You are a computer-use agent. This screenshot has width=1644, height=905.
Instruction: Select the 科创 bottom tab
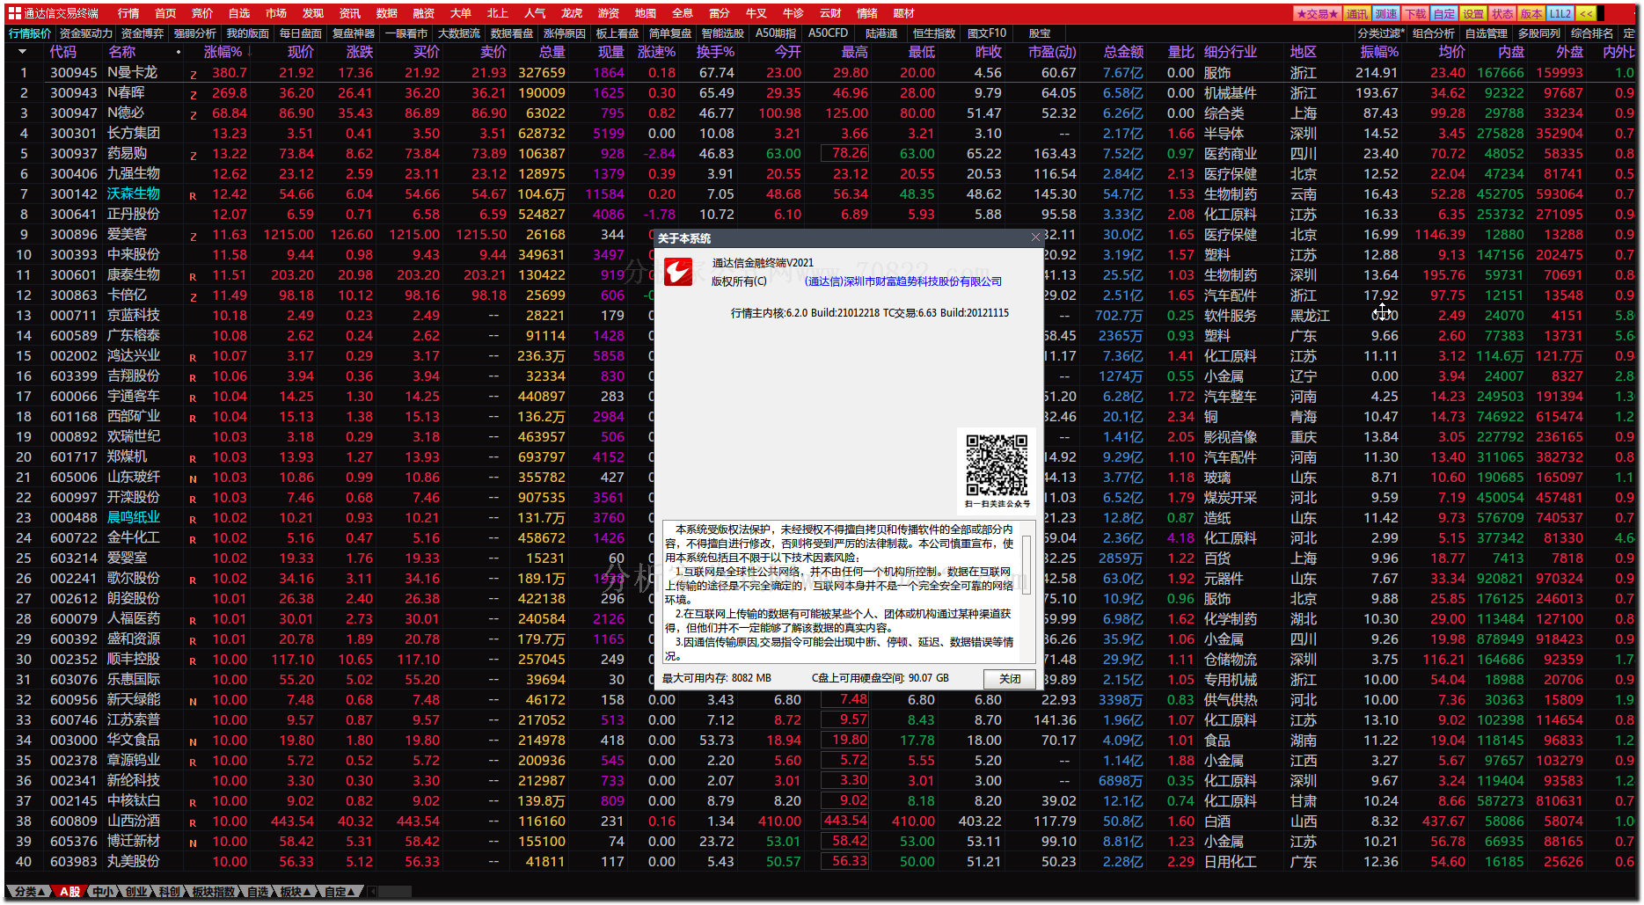point(169,892)
